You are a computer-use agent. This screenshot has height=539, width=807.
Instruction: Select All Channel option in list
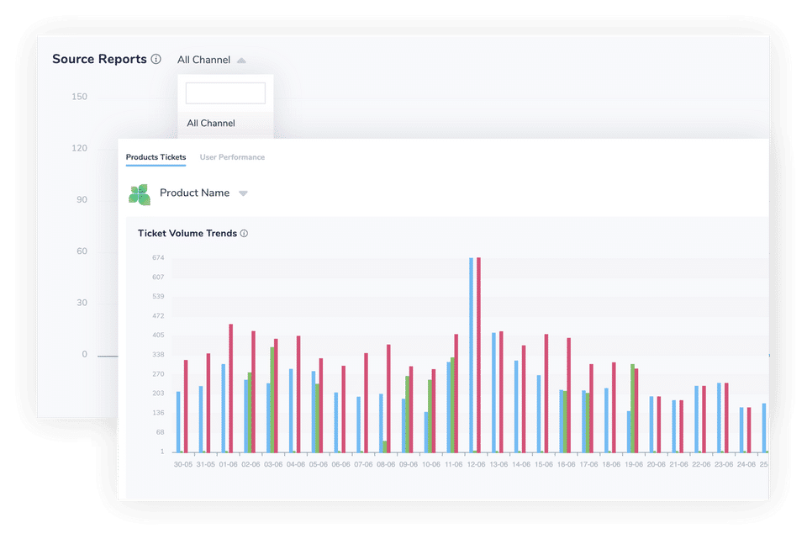[211, 123]
